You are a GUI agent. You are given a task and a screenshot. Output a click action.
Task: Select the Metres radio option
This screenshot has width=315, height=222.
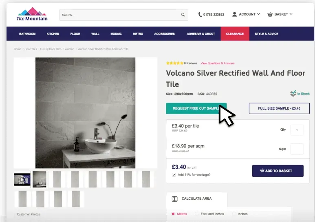click(173, 214)
